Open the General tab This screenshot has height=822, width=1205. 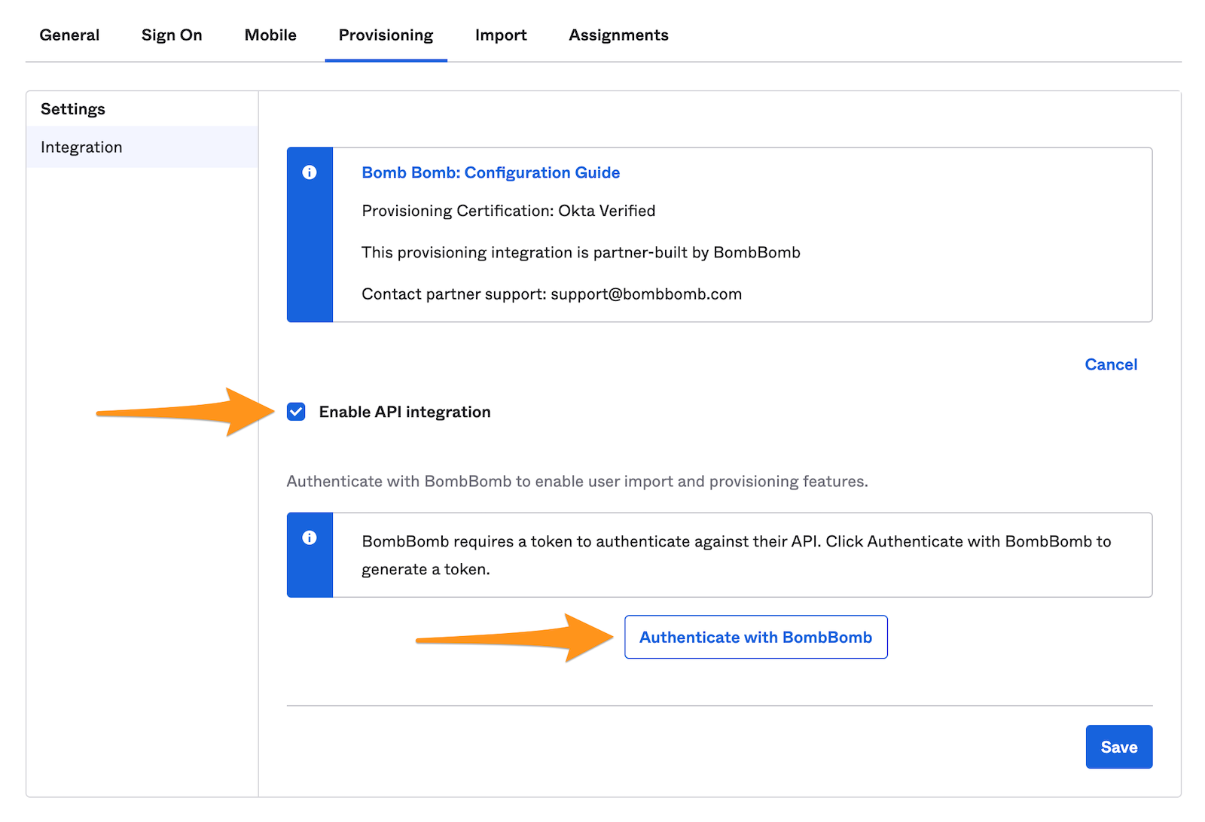point(69,35)
